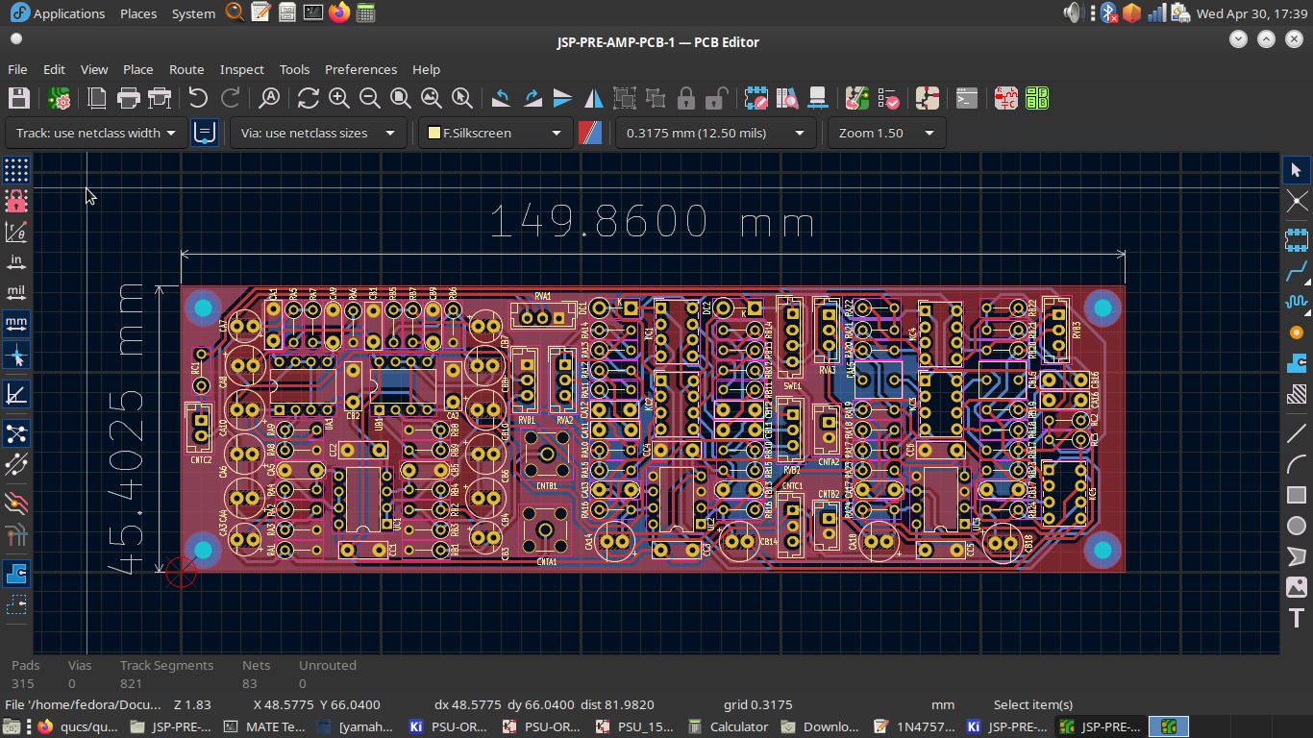Screen dimensions: 1313x738
Task: Save the board with the floppy disk icon
Action: 19,98
